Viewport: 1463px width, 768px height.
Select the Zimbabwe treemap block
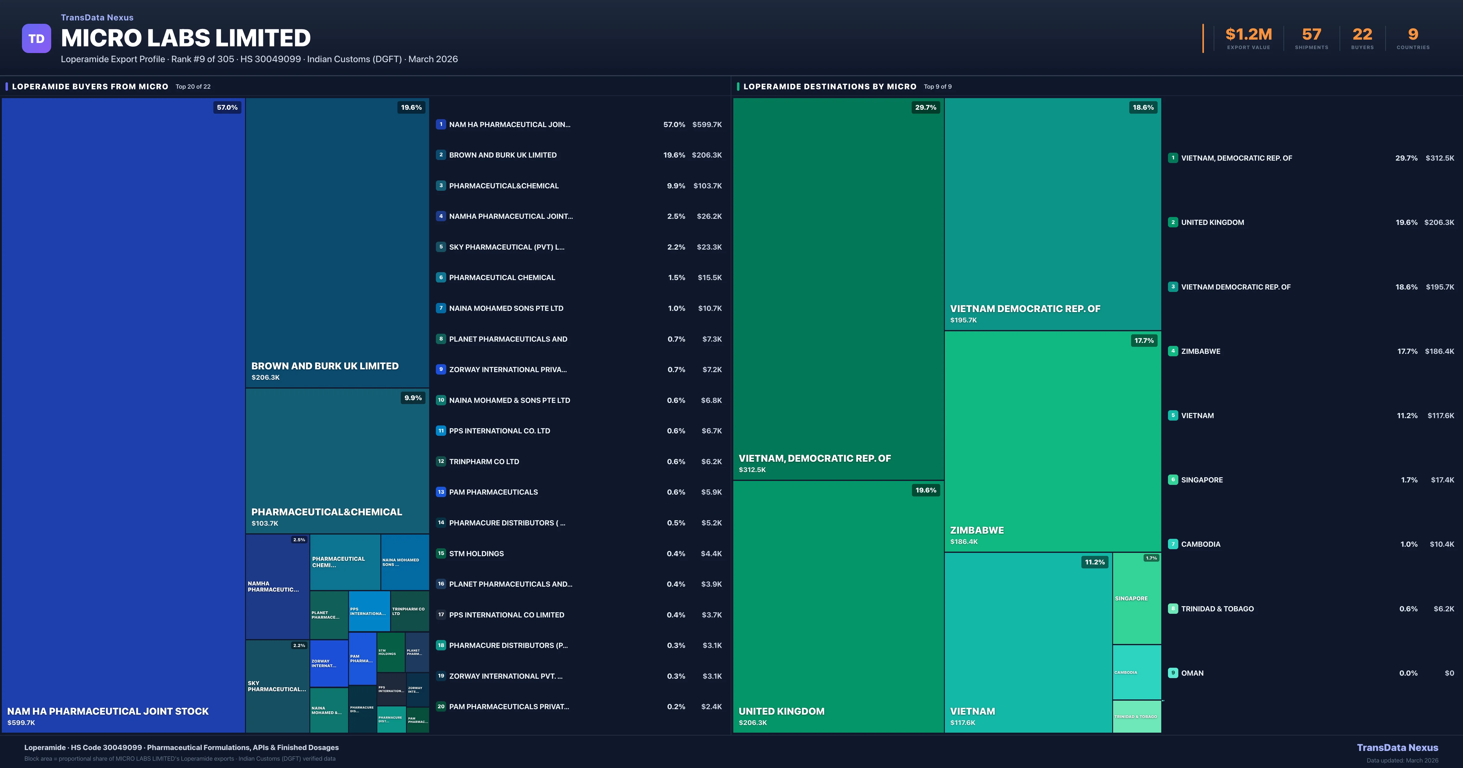point(1052,441)
